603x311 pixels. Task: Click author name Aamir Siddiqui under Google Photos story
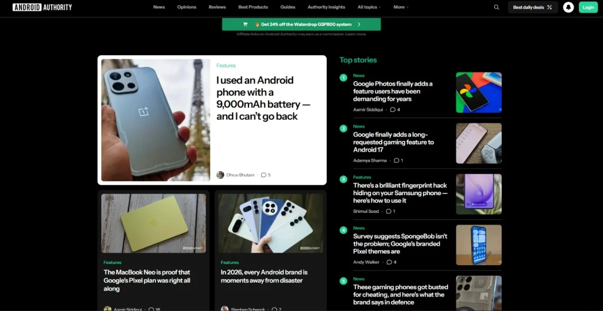coord(369,110)
